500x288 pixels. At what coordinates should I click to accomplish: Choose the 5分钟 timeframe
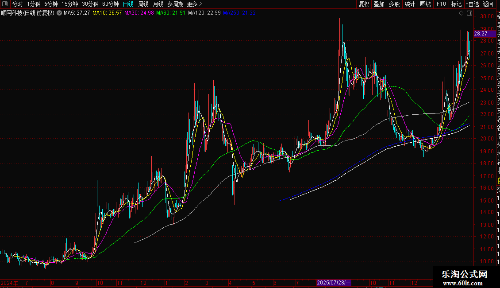point(51,4)
